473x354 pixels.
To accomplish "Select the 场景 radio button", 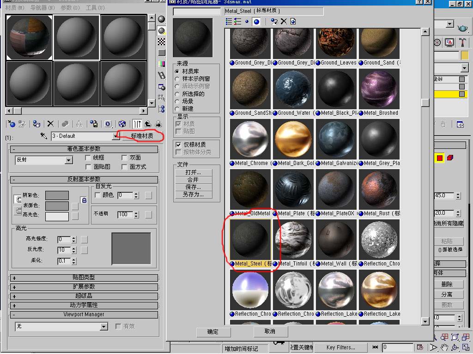I will pyautogui.click(x=177, y=101).
